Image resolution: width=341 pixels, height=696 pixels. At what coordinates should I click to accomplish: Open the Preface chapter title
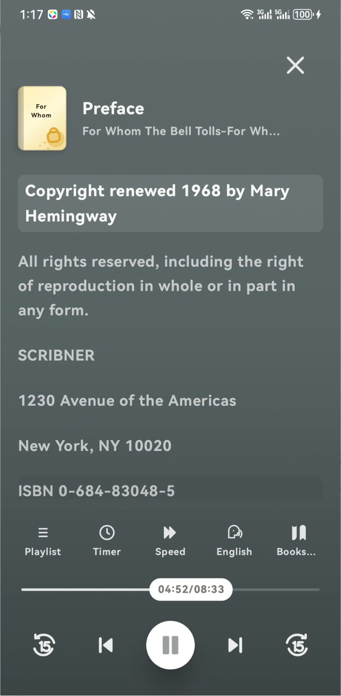coord(113,109)
